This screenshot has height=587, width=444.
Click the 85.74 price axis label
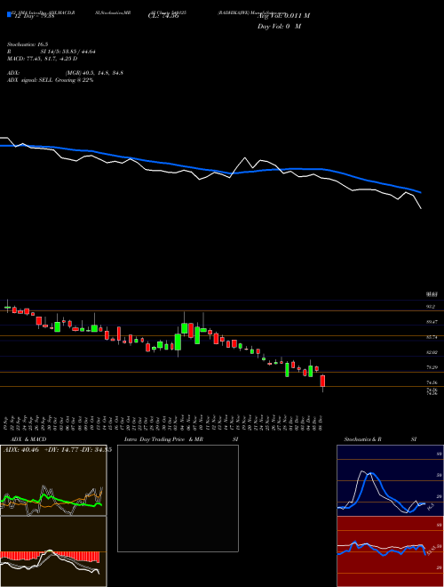click(x=432, y=337)
